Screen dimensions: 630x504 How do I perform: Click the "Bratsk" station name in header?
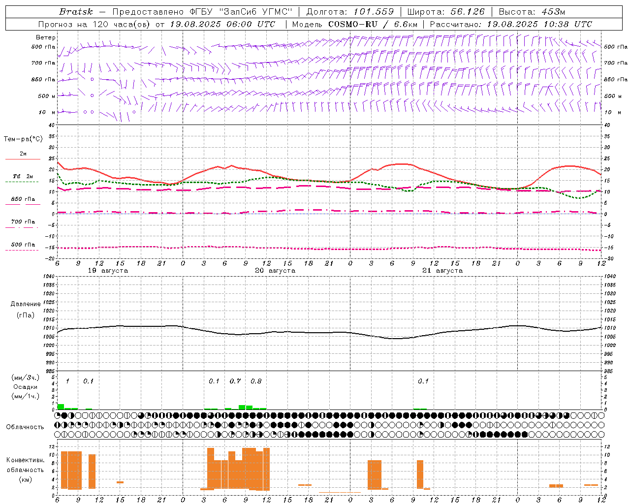(x=76, y=12)
